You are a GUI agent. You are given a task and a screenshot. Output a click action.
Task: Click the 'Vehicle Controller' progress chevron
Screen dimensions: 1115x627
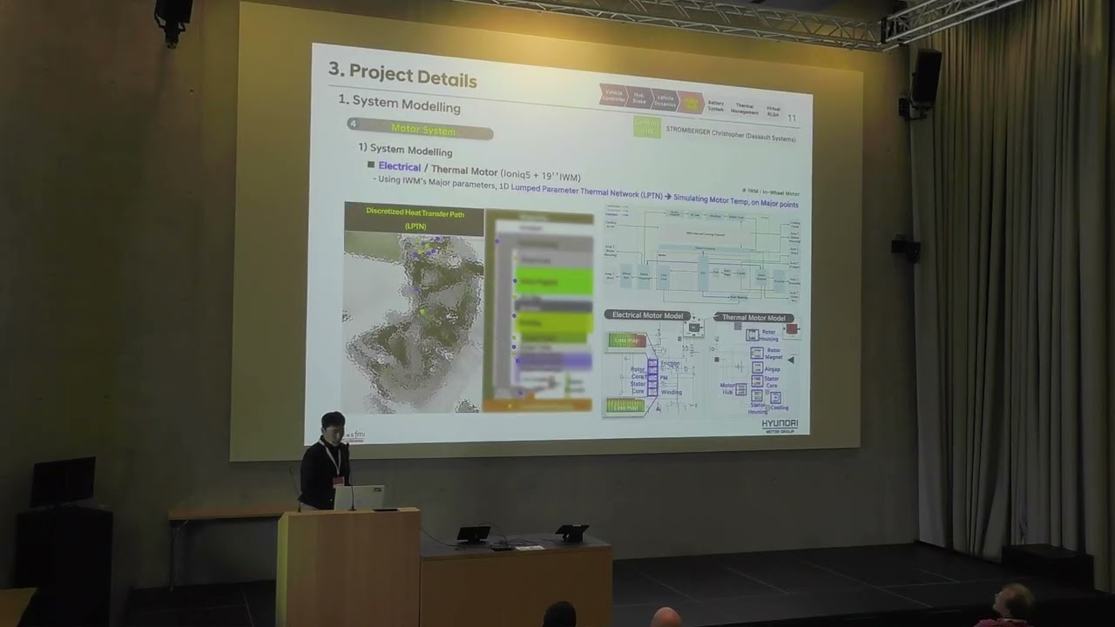pos(614,95)
